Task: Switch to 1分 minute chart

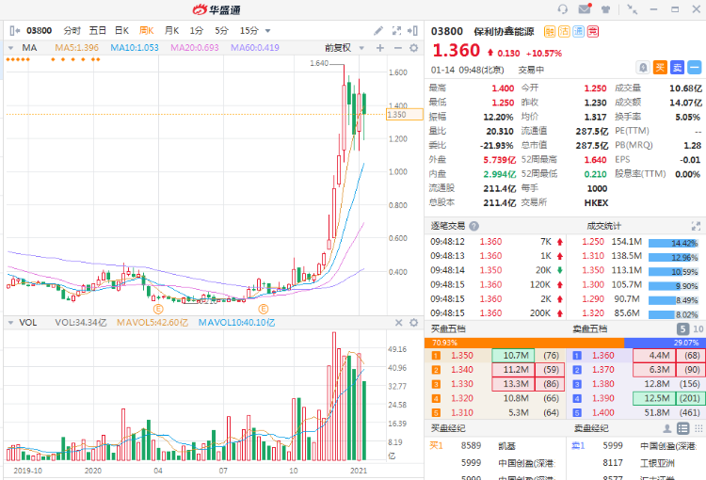Action: coord(197,31)
